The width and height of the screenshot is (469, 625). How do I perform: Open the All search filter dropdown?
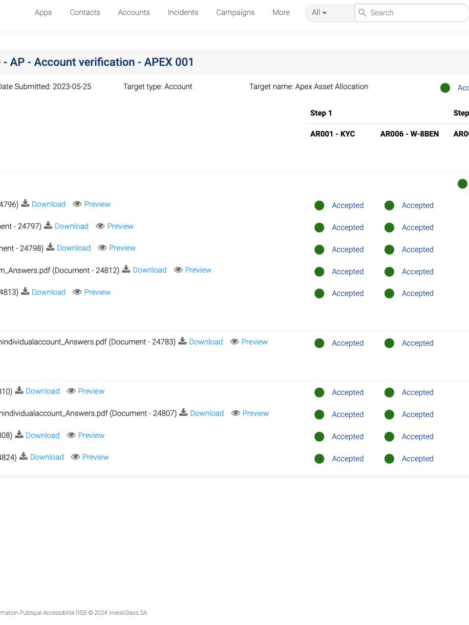point(319,13)
